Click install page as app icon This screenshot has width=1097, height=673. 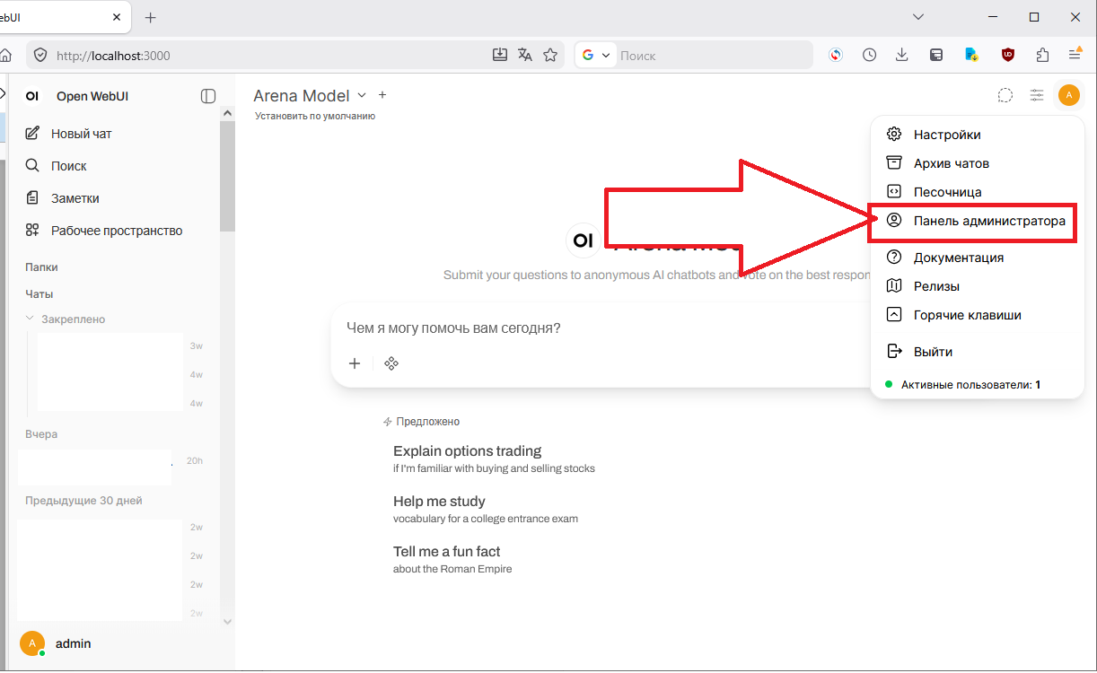[x=500, y=56]
